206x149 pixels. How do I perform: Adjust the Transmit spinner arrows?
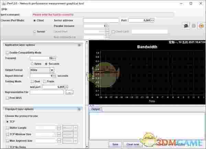[54, 58]
